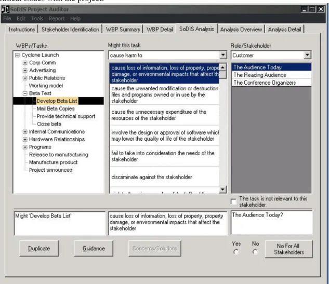Select the Develop Beta List task

click(57, 101)
